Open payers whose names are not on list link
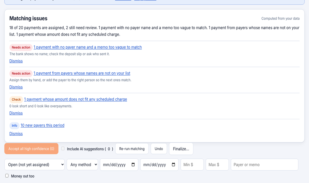Image resolution: width=309 pixels, height=183 pixels. coord(82,73)
